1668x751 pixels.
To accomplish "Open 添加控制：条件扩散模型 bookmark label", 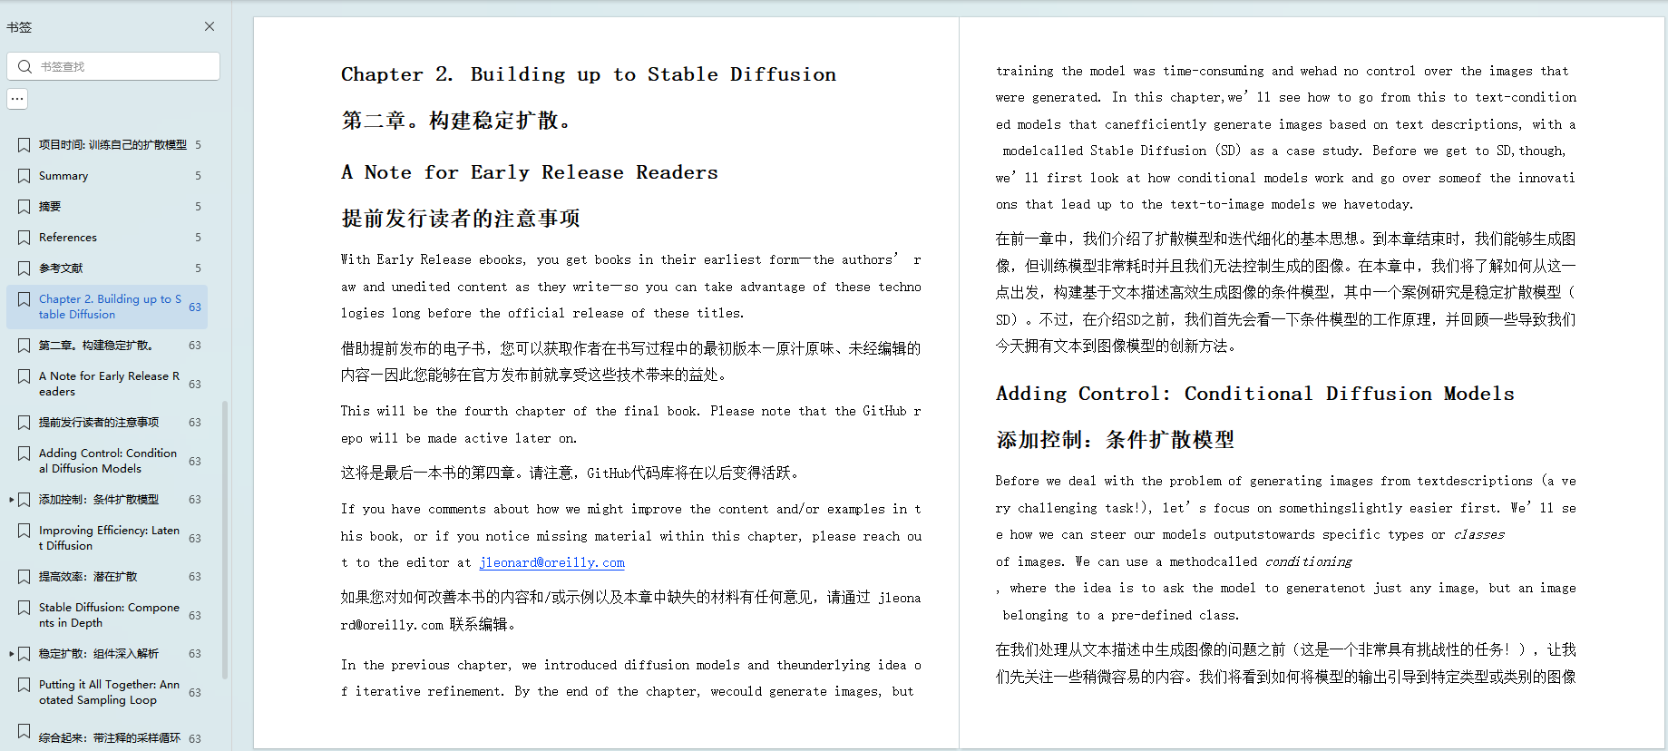I will pos(99,500).
